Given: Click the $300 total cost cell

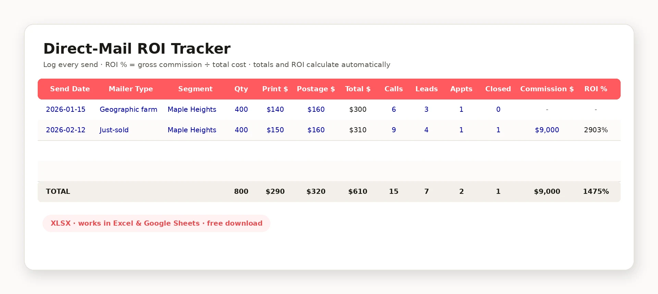Looking at the screenshot, I should point(358,109).
